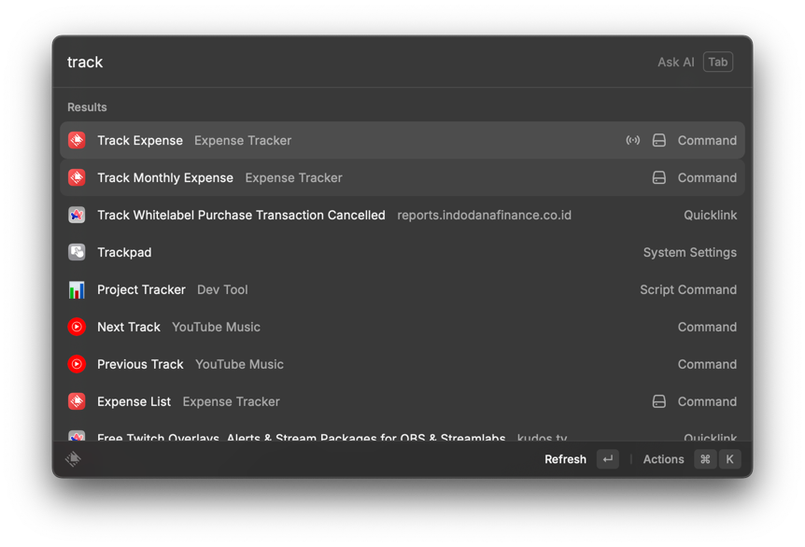The width and height of the screenshot is (805, 547).
Task: Click the Enter key badge beside Refresh
Action: coord(607,458)
